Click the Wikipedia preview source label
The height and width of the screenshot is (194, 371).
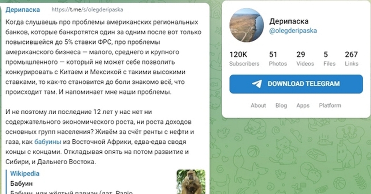point(25,174)
